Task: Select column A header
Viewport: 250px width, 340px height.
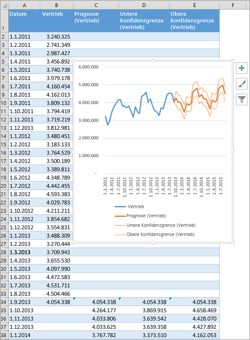Action: coord(24,5)
